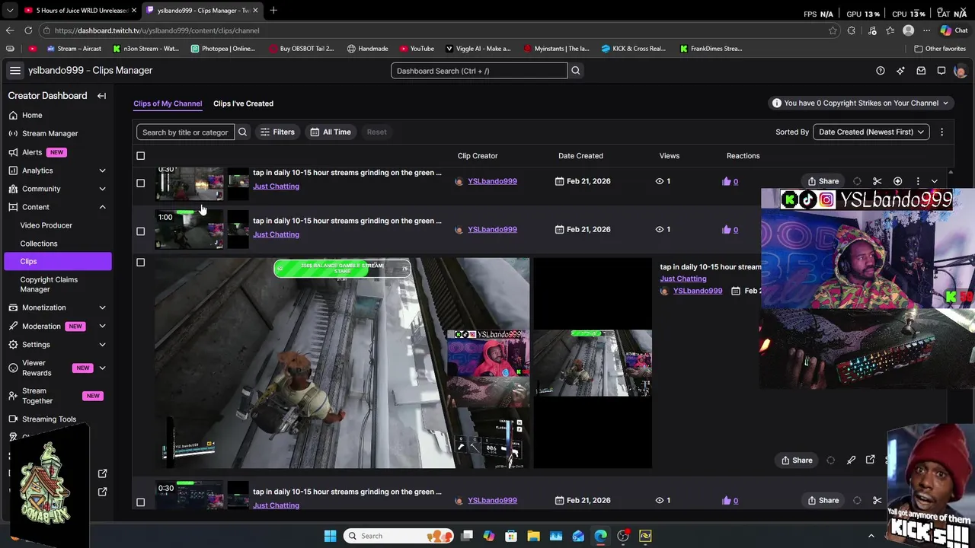975x548 pixels.
Task: Open the Date Created (Newest First) sort dropdown
Action: (x=871, y=132)
